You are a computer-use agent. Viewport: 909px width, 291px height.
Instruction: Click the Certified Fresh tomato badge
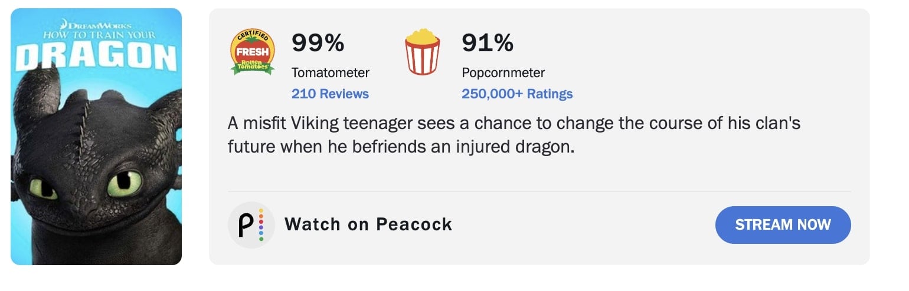(x=252, y=52)
